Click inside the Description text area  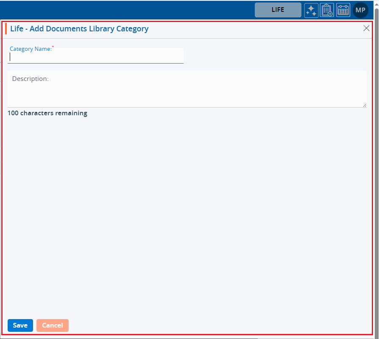click(x=187, y=91)
